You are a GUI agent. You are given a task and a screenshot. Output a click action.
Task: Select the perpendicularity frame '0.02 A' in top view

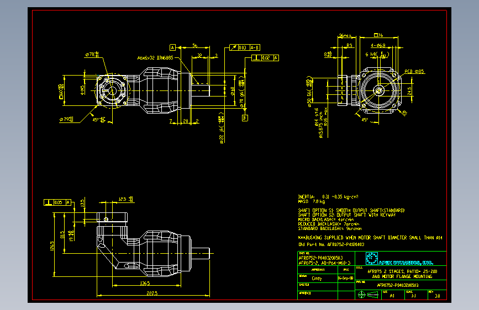[x=265, y=58]
